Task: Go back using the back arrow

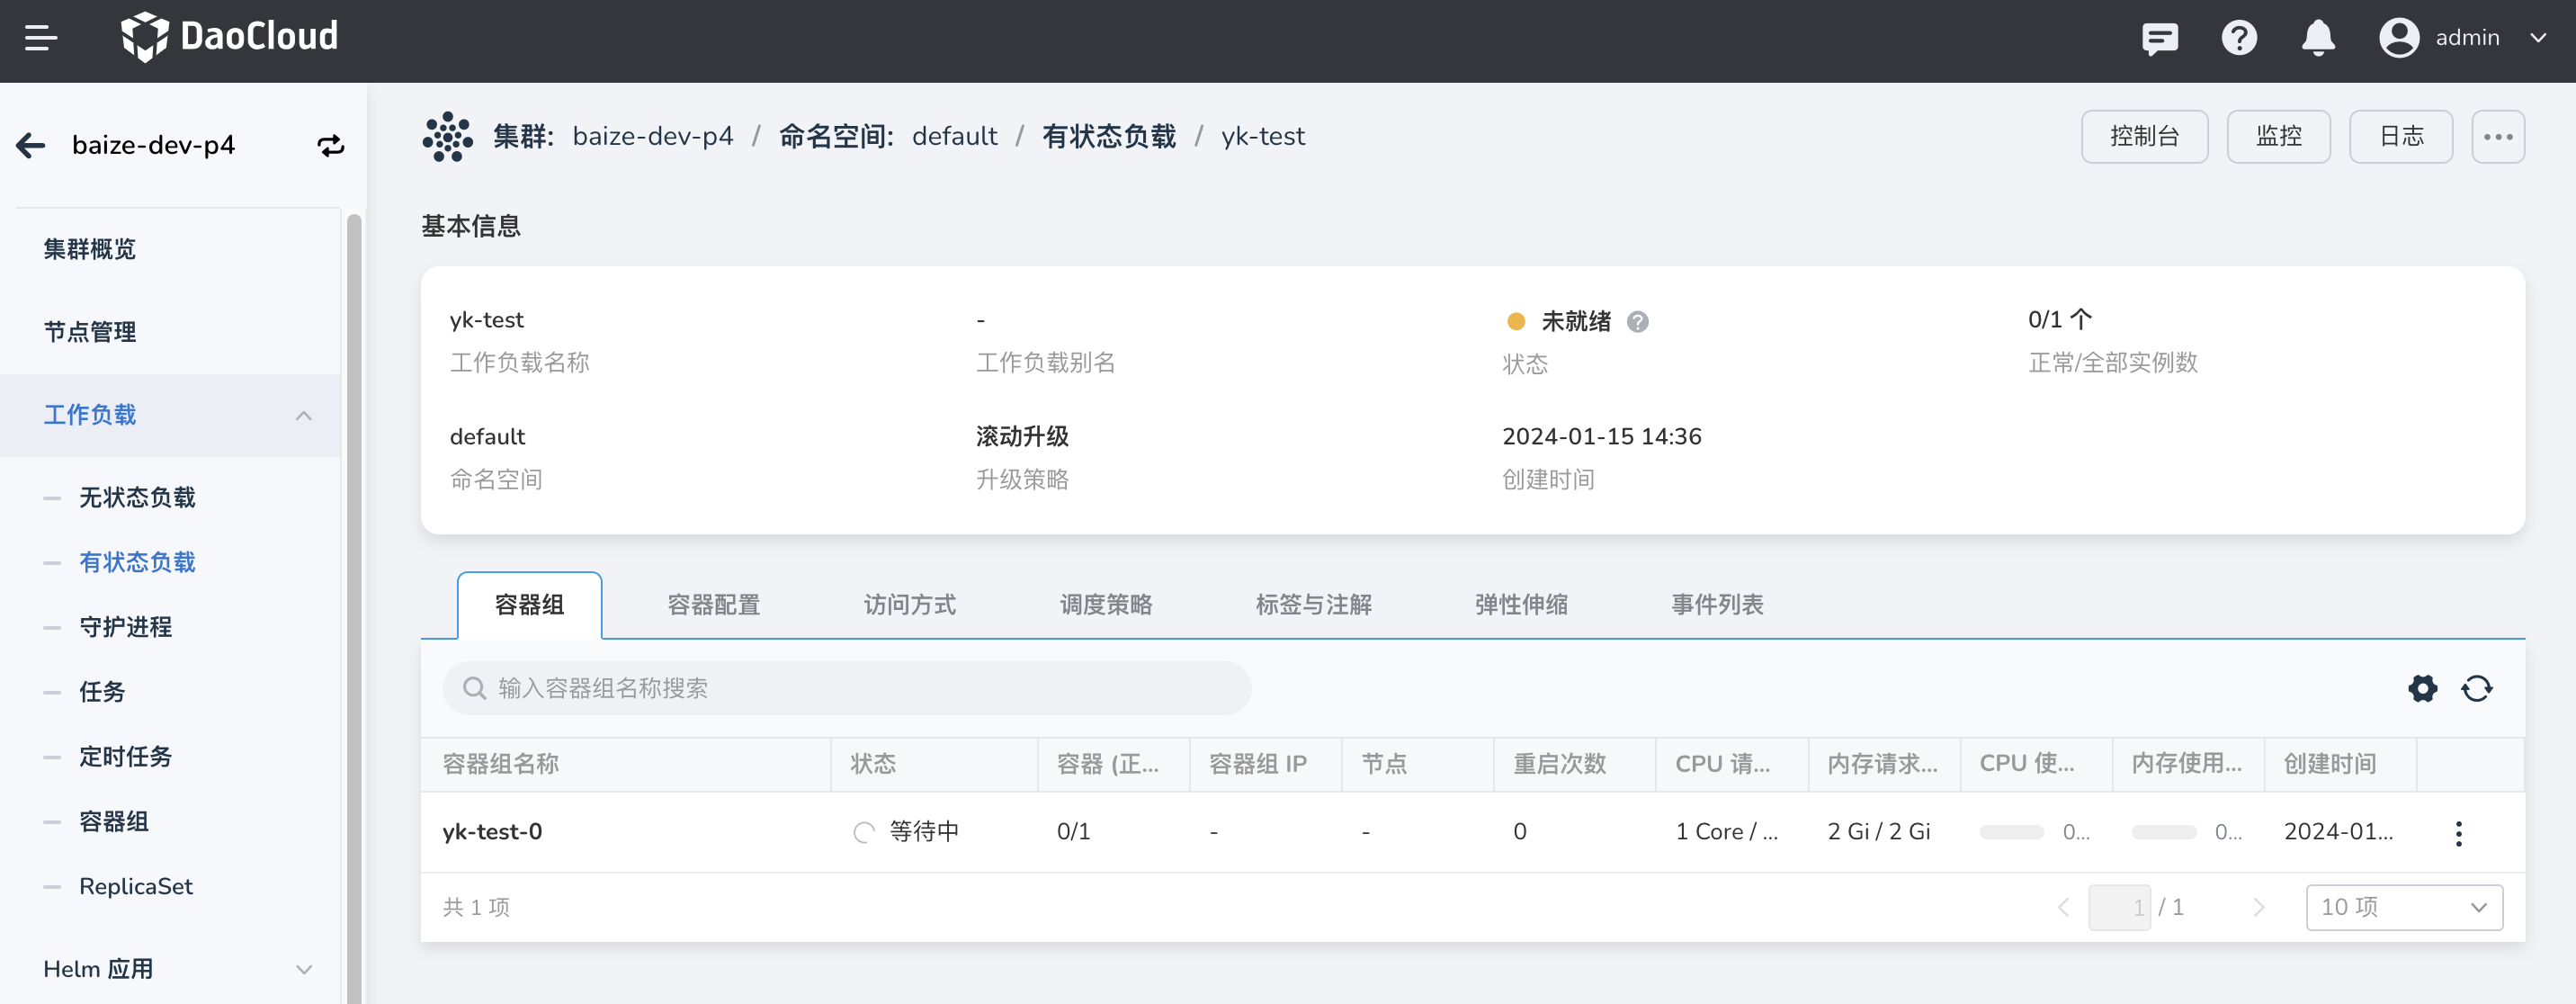Action: (30, 145)
